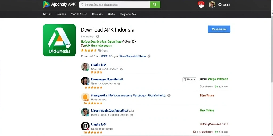
Task: Open the Meoll Farsles menu item
Action: (79, 14)
